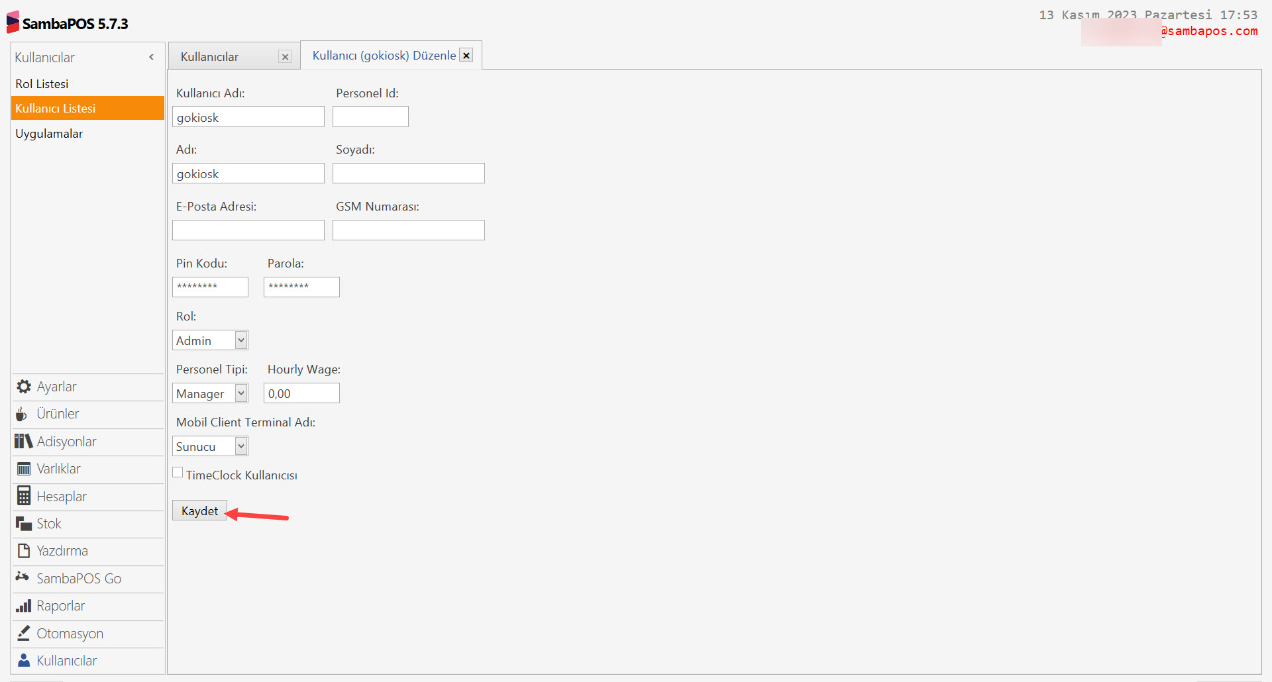The image size is (1272, 682).
Task: Select the Otomasyon pen icon
Action: (23, 633)
